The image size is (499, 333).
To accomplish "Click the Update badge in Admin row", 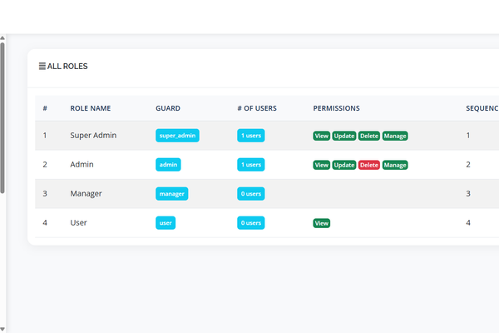I will pos(344,165).
